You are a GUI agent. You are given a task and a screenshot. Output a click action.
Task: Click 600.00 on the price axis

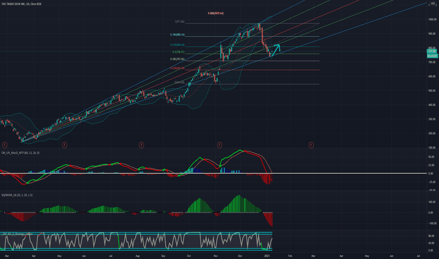[x=432, y=76]
